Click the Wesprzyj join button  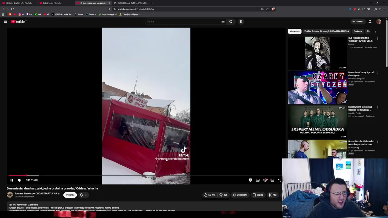[x=70, y=195]
